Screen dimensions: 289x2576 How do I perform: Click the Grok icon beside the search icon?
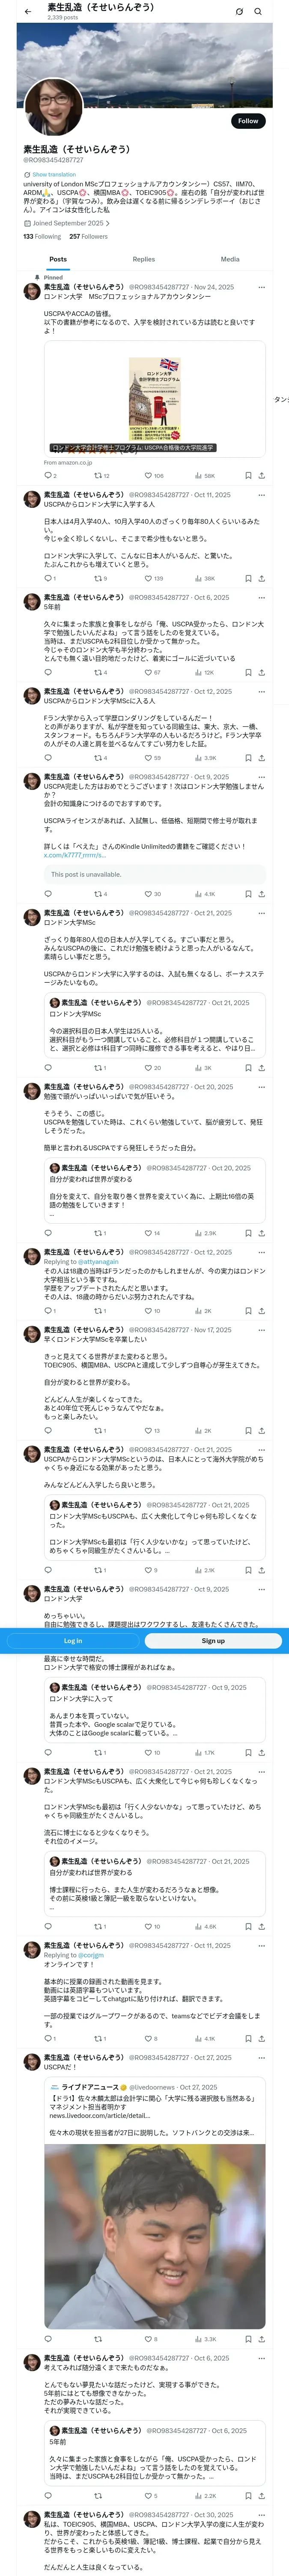[x=239, y=11]
